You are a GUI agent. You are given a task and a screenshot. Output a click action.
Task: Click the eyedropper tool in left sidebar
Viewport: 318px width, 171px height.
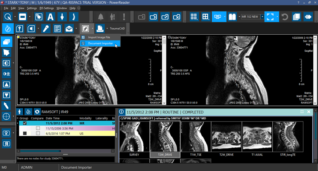7,106
